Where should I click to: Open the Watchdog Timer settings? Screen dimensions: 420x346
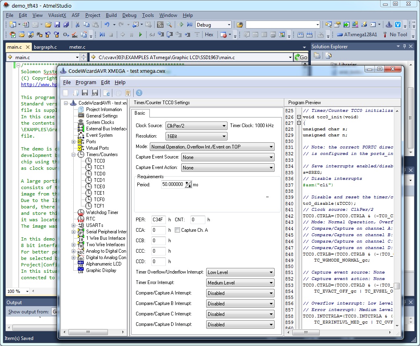point(102,212)
